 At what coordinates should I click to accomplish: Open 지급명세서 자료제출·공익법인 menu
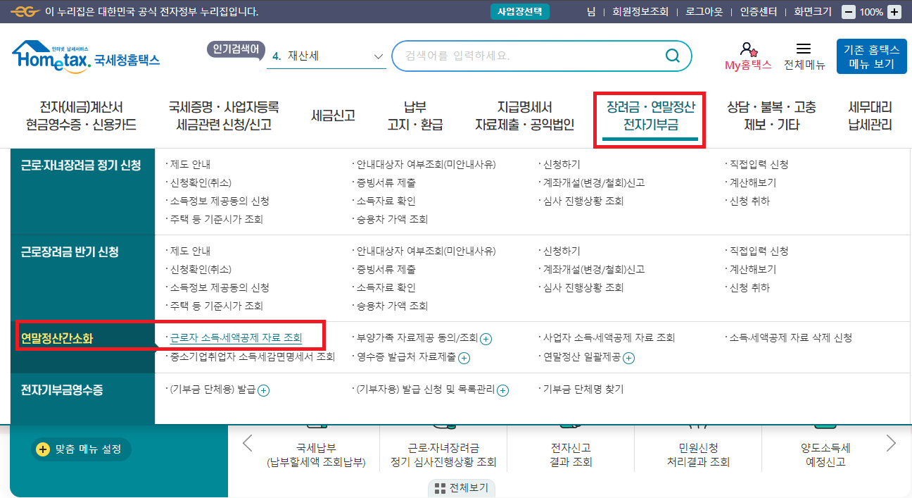525,116
